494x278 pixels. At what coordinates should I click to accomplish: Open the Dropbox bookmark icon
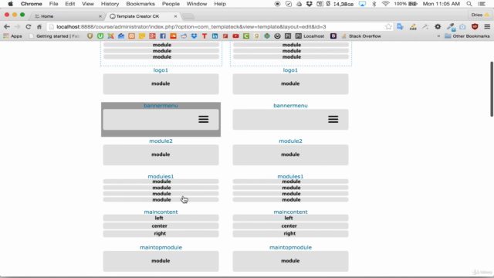coord(194,36)
